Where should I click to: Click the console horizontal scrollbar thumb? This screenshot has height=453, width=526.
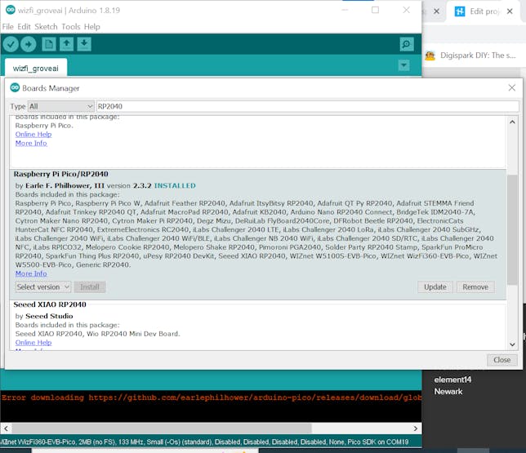(162, 429)
